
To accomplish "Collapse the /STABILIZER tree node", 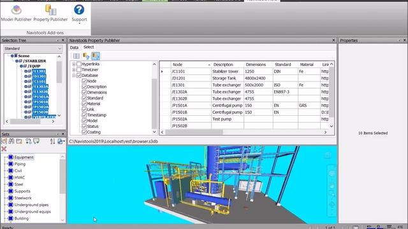I will (x=17, y=61).
